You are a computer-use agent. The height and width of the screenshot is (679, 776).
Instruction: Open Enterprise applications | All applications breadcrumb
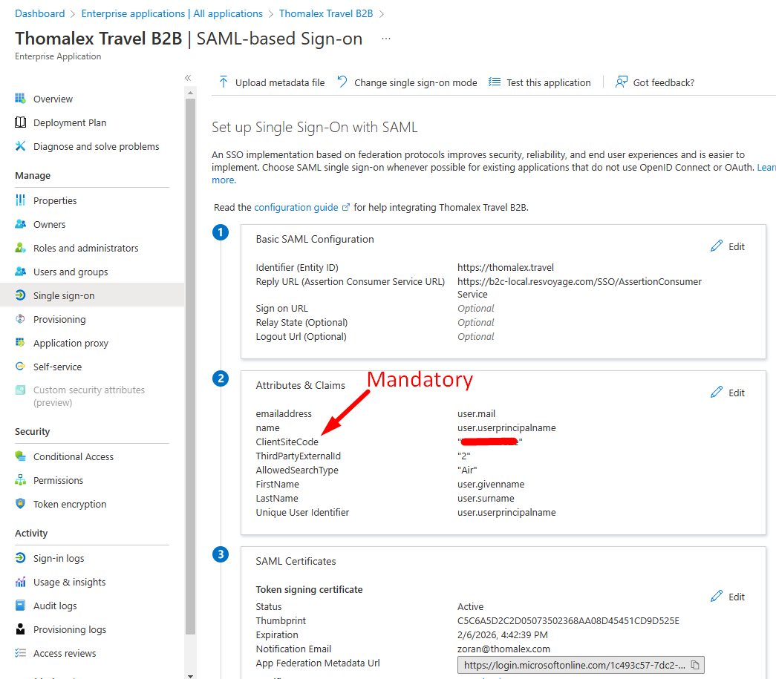[172, 13]
